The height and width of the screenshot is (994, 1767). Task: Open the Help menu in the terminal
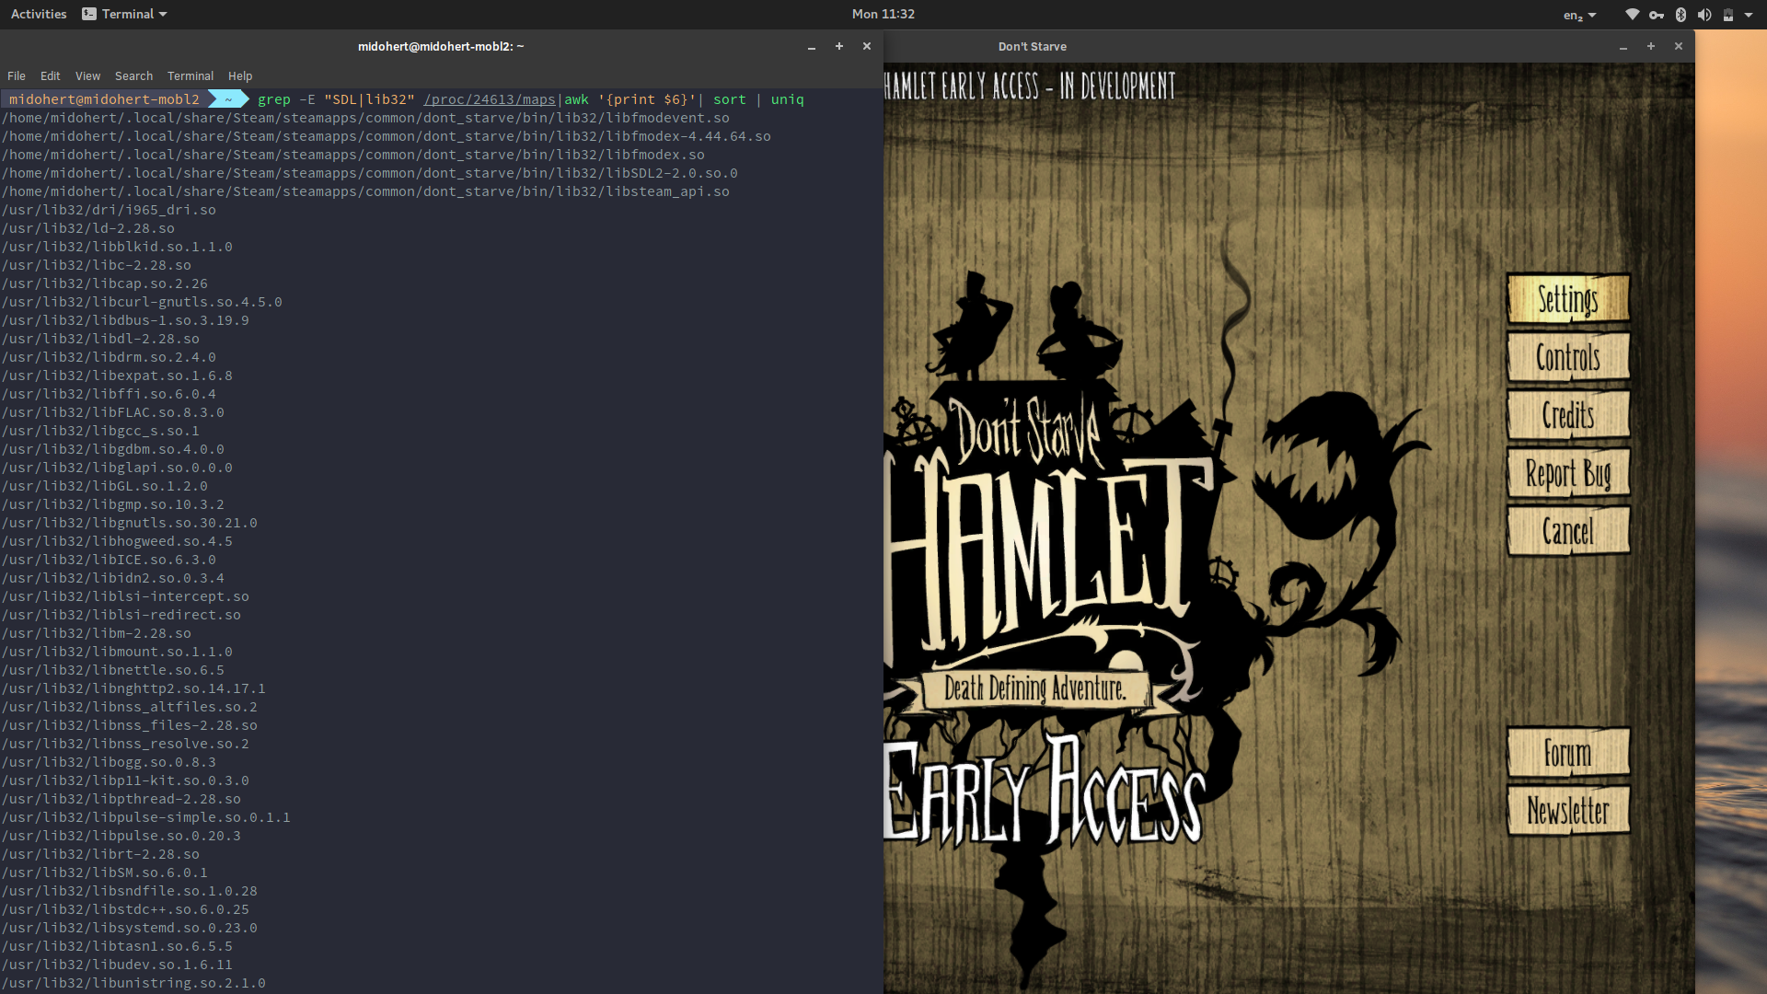coord(240,76)
